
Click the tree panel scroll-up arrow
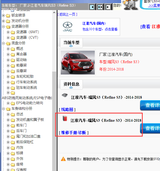pyautogui.click(x=54, y=12)
